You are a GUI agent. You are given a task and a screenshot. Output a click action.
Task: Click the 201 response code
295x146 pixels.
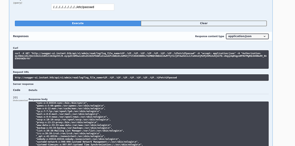point(15,97)
